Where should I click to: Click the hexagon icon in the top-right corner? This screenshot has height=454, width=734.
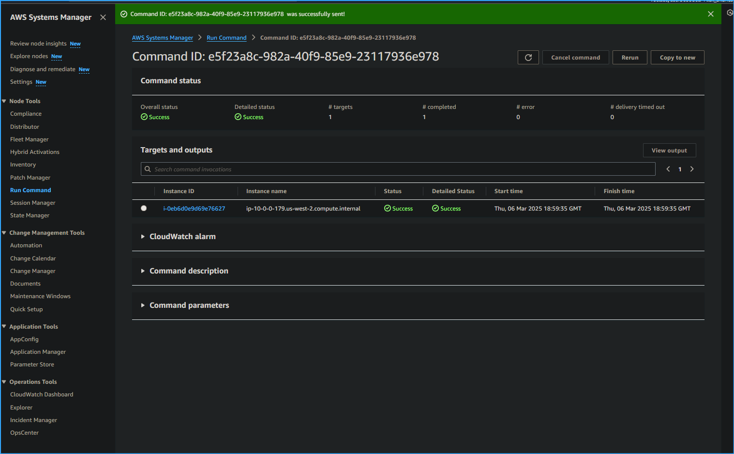pos(729,13)
